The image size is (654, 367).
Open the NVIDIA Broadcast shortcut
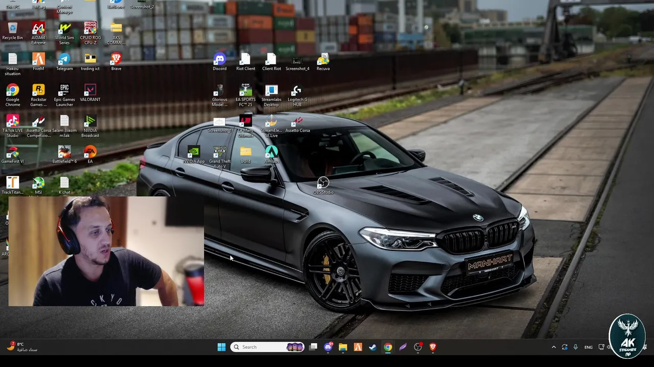(90, 126)
